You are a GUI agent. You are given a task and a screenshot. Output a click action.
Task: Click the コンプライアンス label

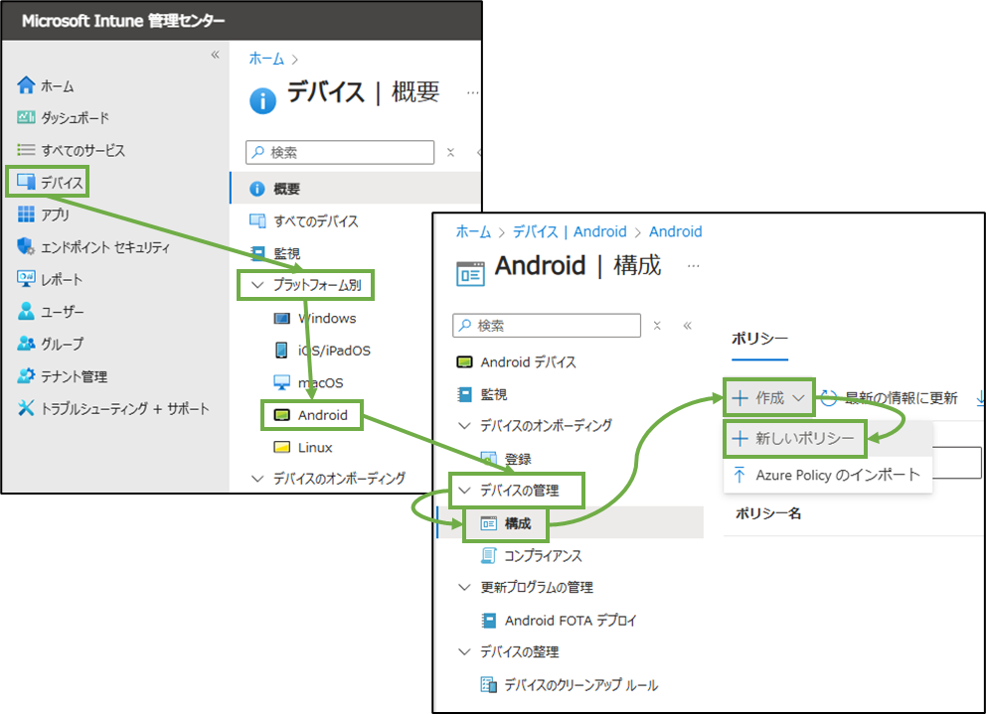pyautogui.click(x=543, y=556)
